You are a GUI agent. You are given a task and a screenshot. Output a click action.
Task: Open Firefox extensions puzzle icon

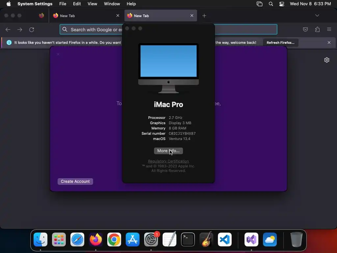point(317,29)
